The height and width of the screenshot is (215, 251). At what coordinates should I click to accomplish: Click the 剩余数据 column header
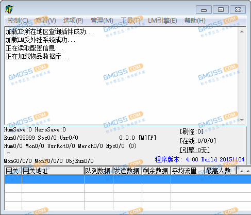pos(156,171)
